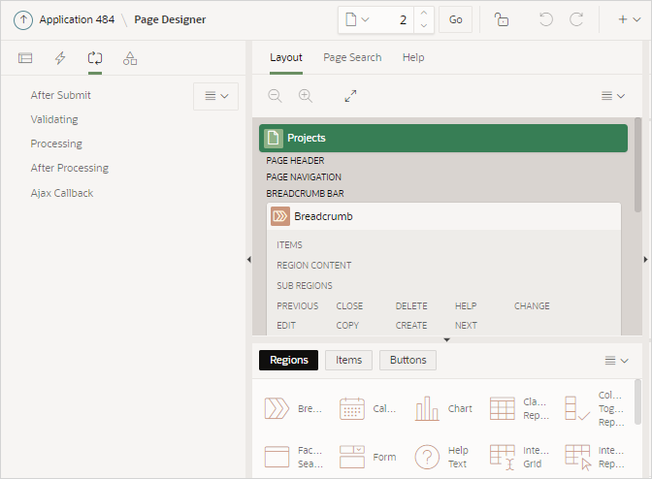Click the layout vertical scrollbar
Screen dimensions: 652x479
tap(637, 166)
